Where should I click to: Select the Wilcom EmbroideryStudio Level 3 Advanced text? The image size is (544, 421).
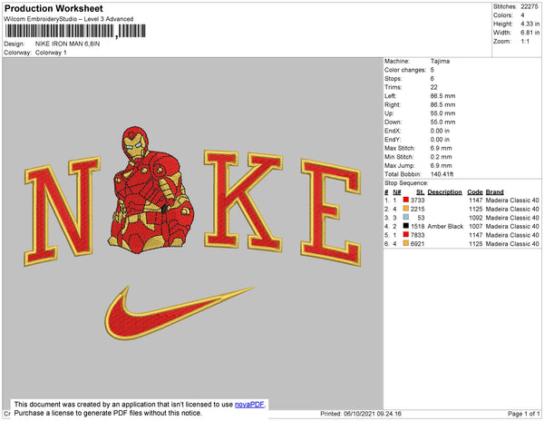[x=69, y=19]
